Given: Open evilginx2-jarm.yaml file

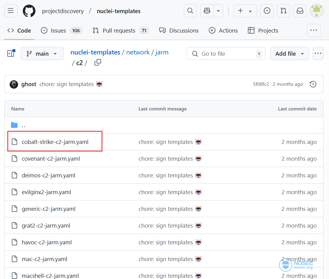Looking at the screenshot, I should pos(46,192).
